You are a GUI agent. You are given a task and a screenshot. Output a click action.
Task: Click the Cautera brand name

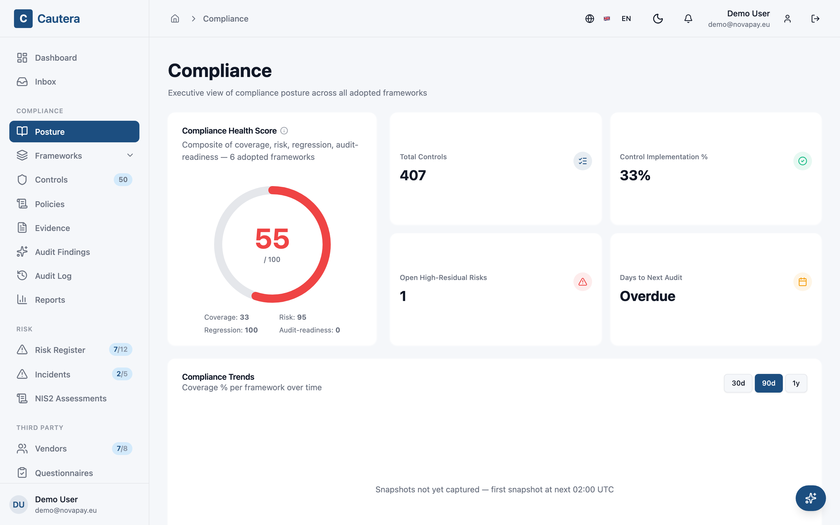tap(58, 18)
